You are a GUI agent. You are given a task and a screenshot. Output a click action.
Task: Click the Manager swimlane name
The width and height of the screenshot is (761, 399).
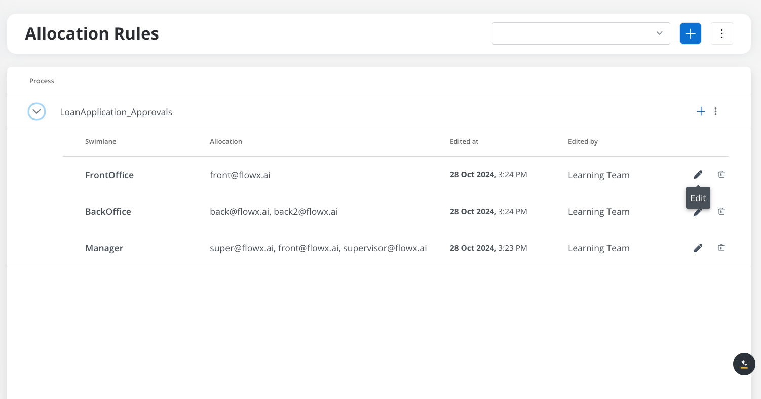(104, 248)
